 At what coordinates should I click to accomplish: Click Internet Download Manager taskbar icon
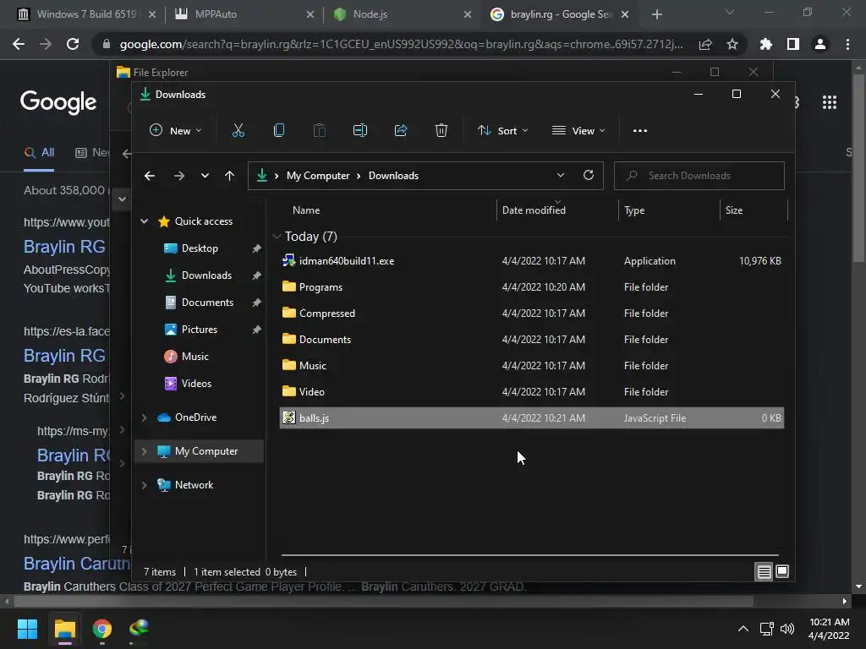point(140,629)
